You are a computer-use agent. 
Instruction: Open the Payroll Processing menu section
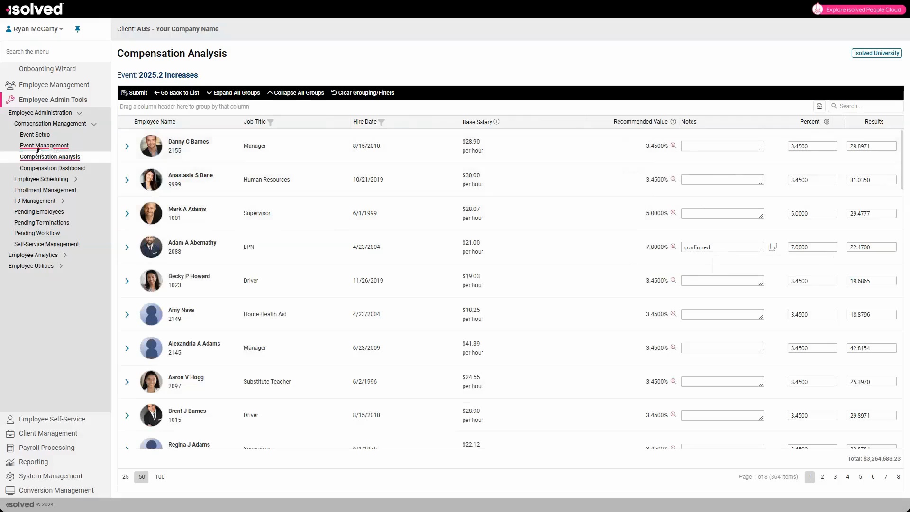tap(46, 448)
